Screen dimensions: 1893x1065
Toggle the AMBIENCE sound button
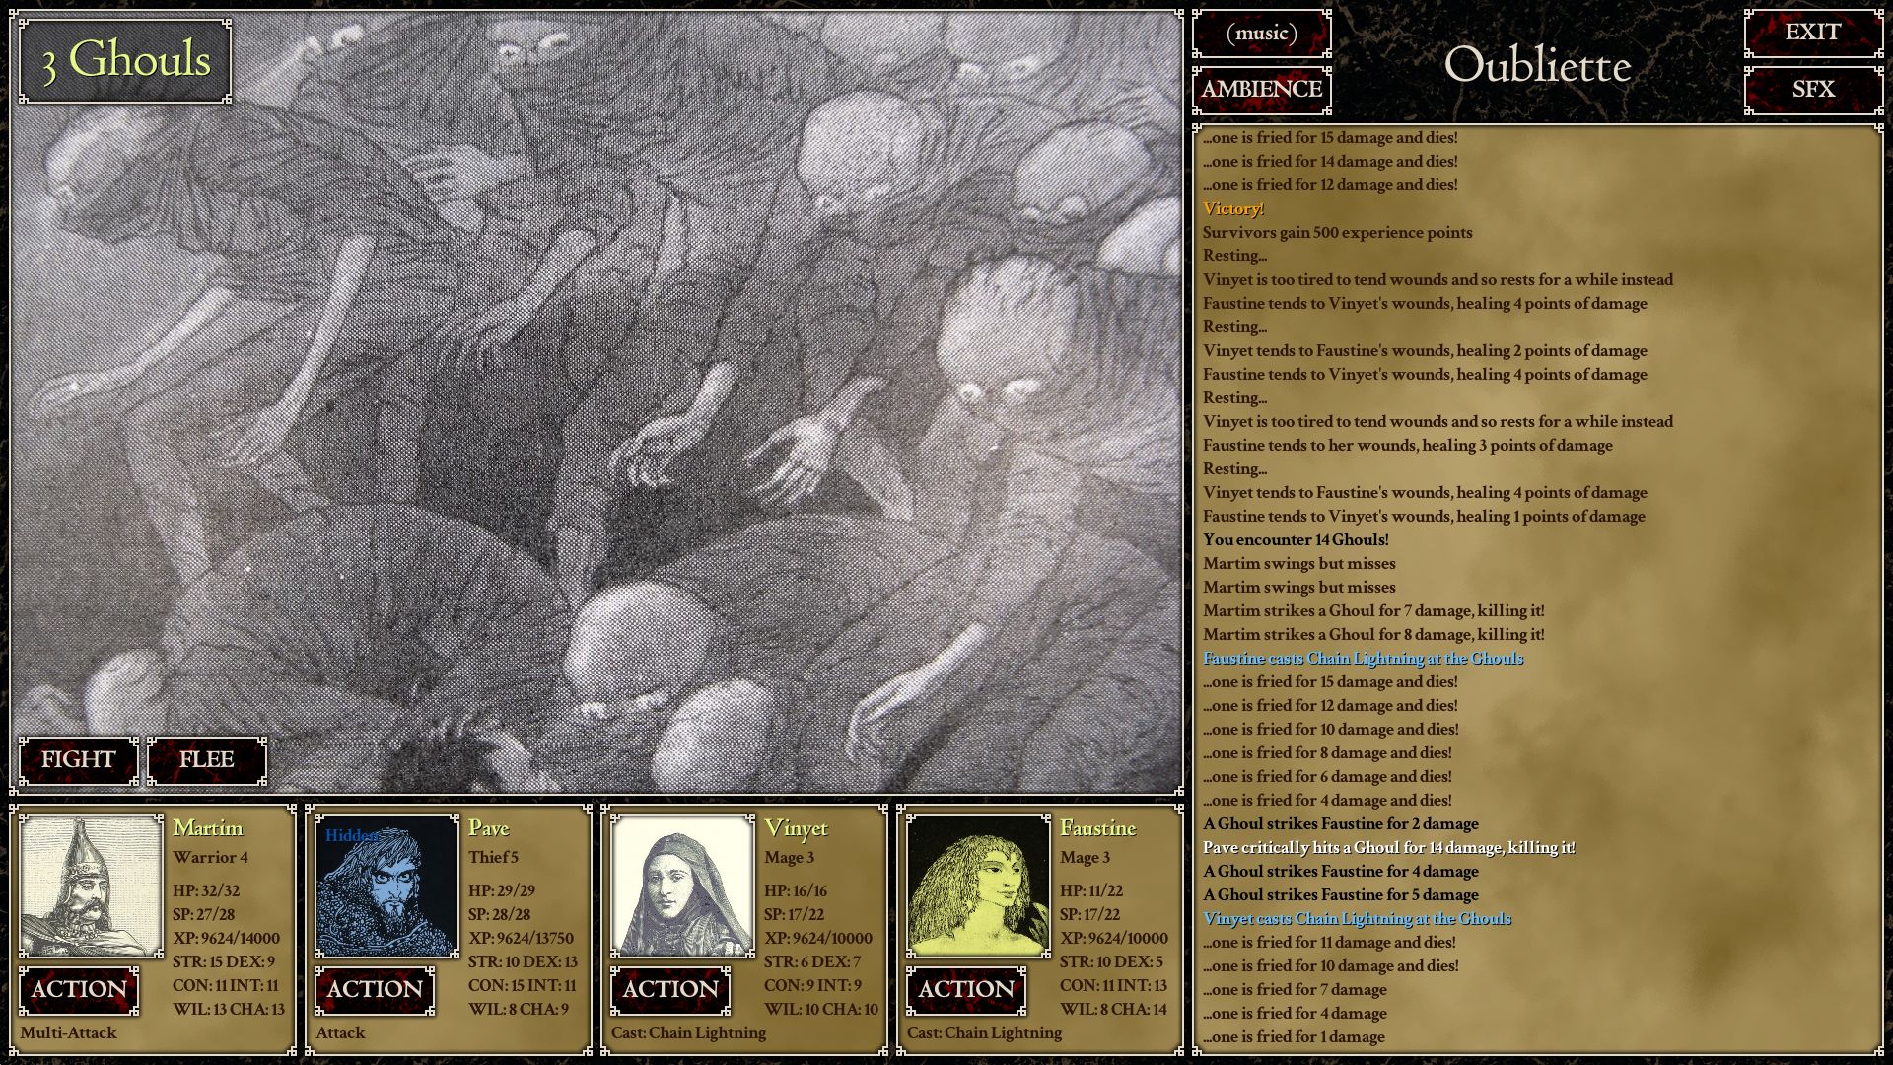(1261, 90)
